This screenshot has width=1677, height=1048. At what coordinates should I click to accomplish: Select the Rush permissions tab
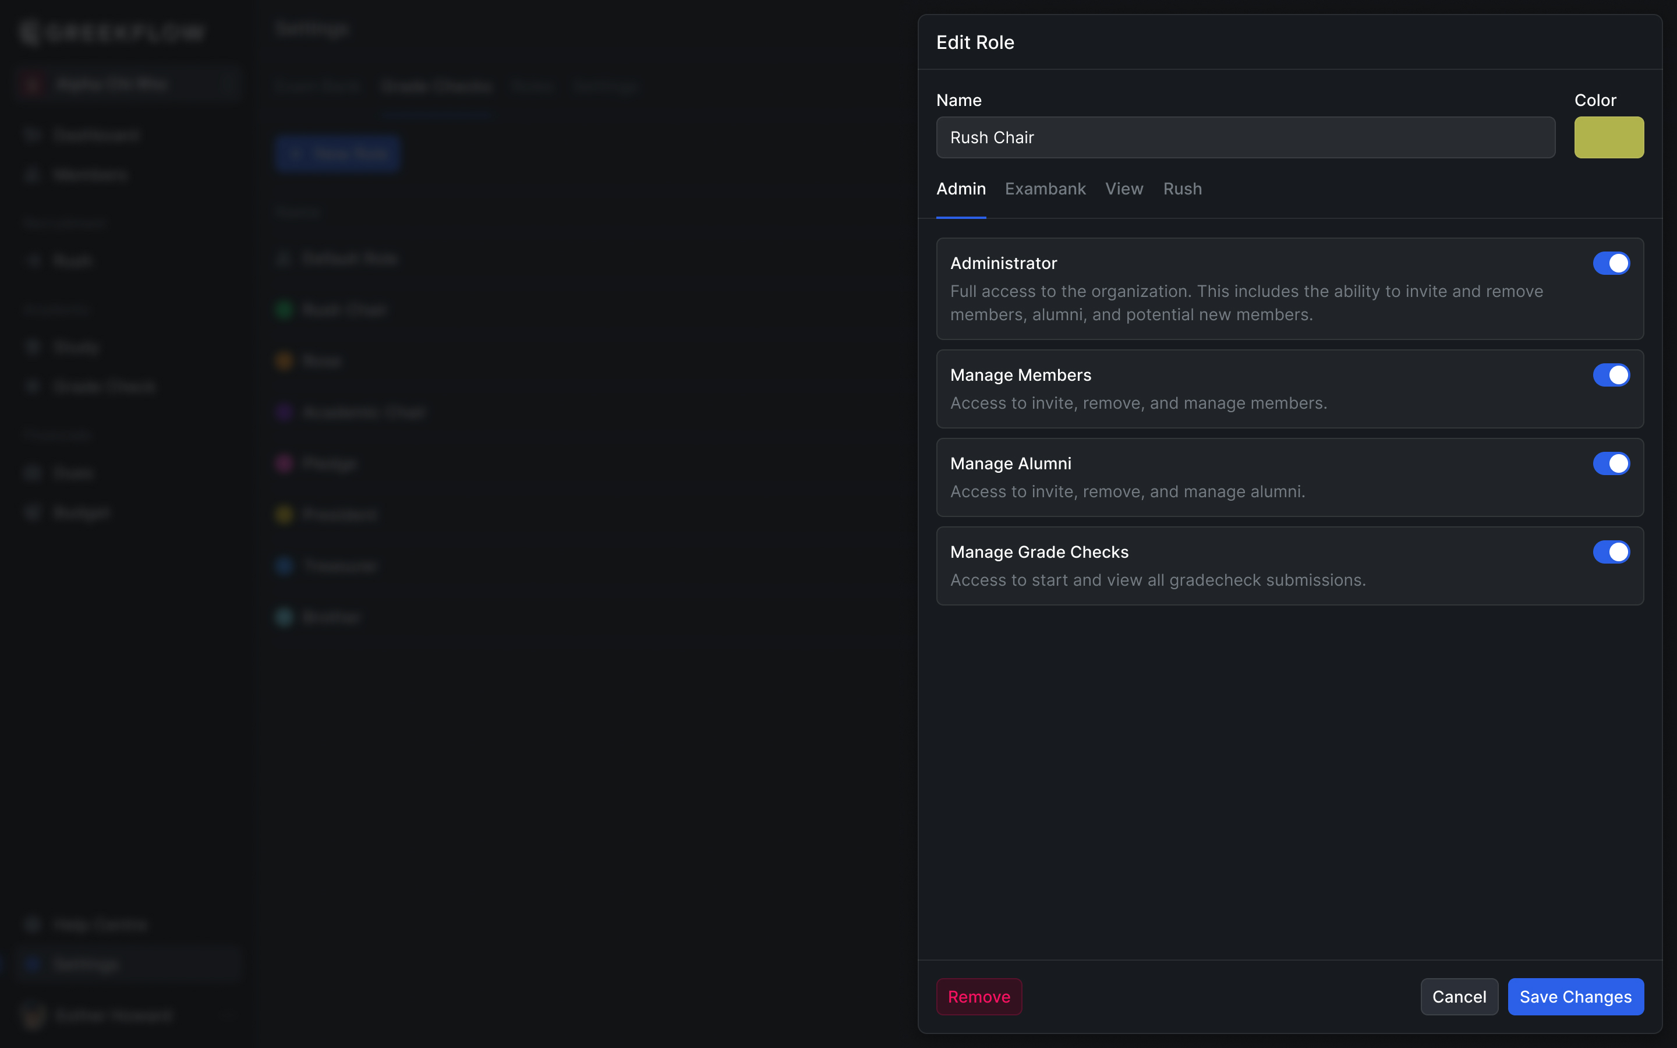pyautogui.click(x=1182, y=189)
